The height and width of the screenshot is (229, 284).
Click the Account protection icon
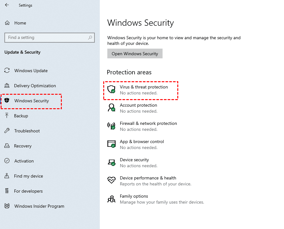point(111,108)
